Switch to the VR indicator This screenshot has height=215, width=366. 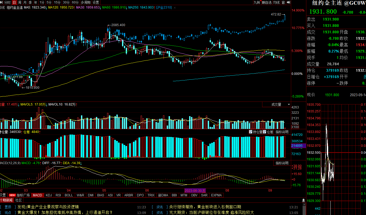[x=119, y=195]
